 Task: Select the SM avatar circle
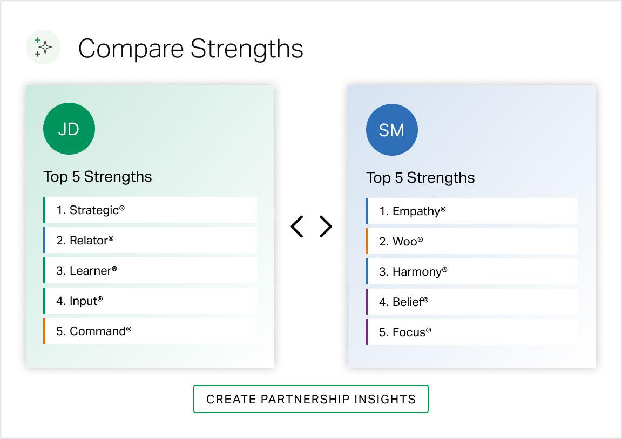(392, 130)
